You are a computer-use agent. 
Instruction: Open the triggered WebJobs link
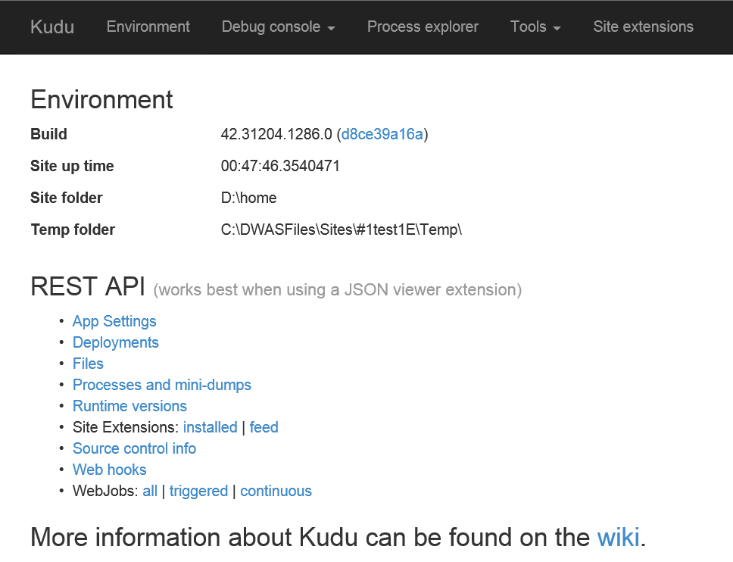click(198, 491)
